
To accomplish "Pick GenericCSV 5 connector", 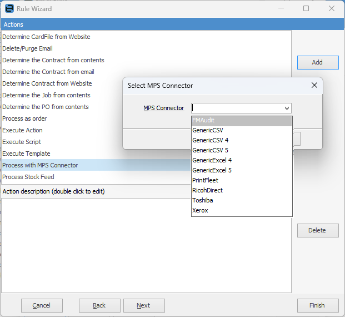I will click(x=242, y=150).
